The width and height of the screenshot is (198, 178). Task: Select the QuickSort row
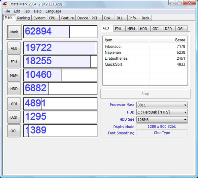[145, 64]
